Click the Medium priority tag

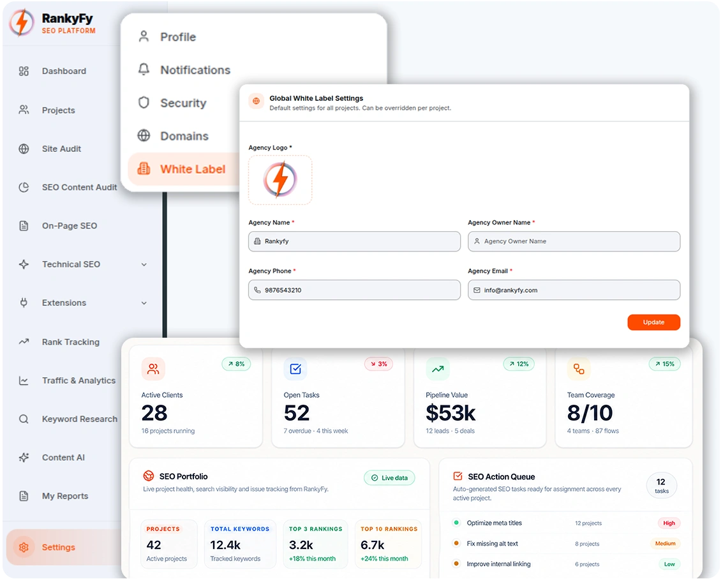tap(665, 543)
